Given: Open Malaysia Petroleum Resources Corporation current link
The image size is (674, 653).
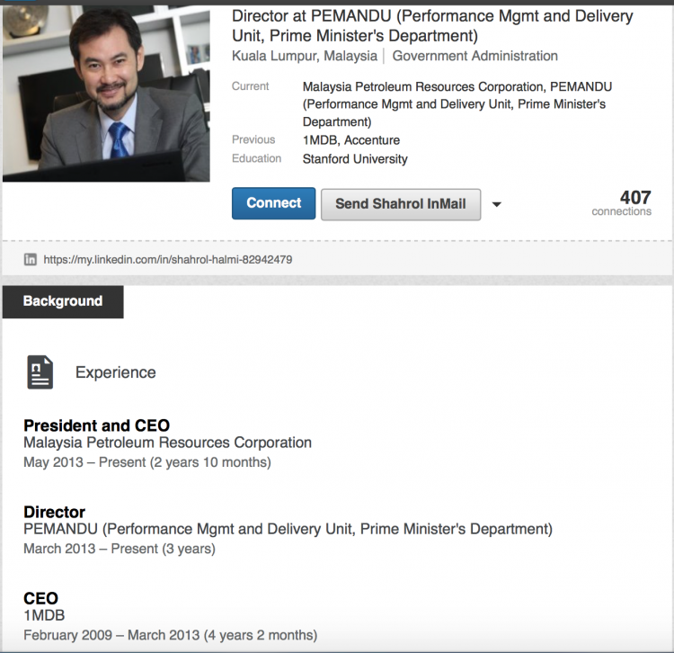Looking at the screenshot, I should click(424, 87).
